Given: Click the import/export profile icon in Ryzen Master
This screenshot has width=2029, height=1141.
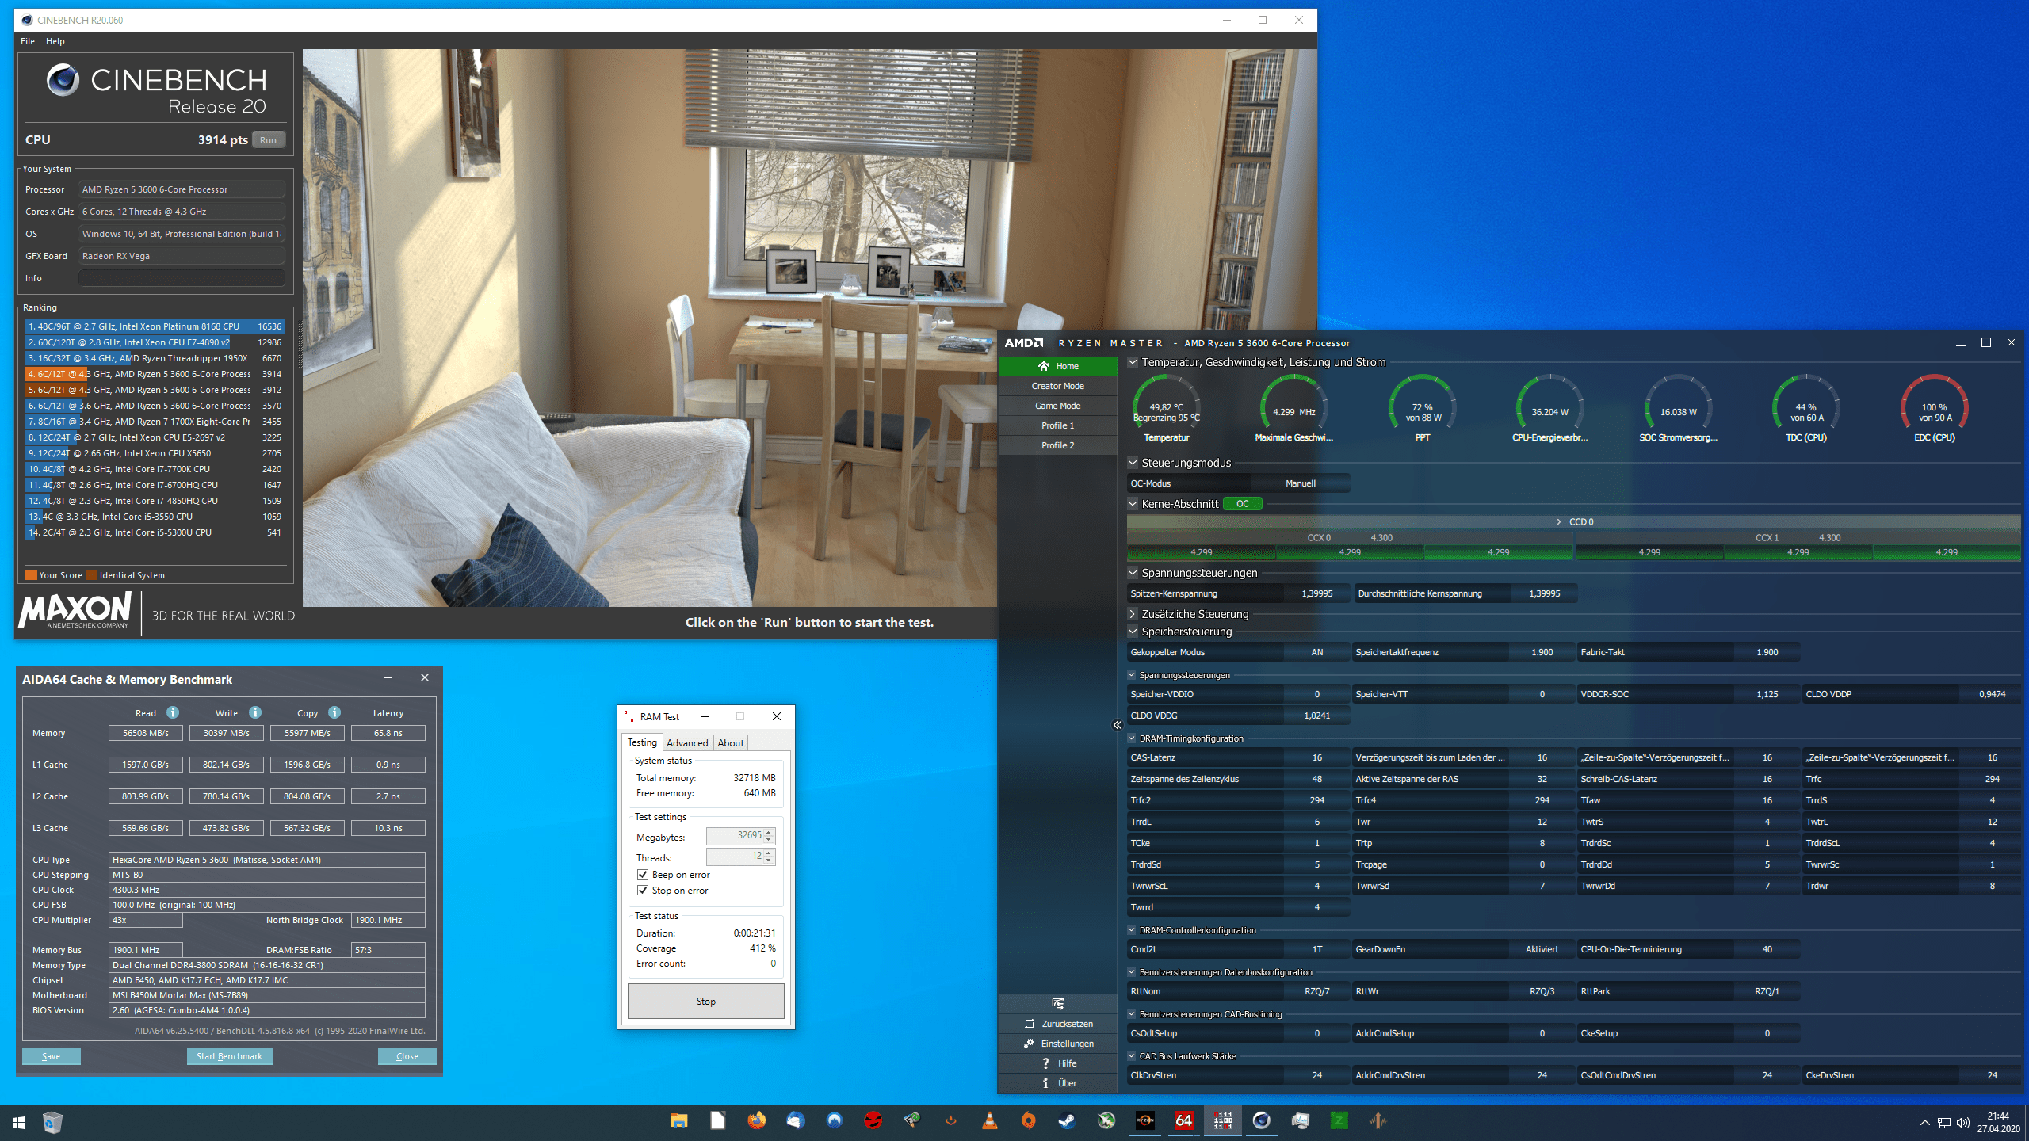Looking at the screenshot, I should (1057, 1003).
